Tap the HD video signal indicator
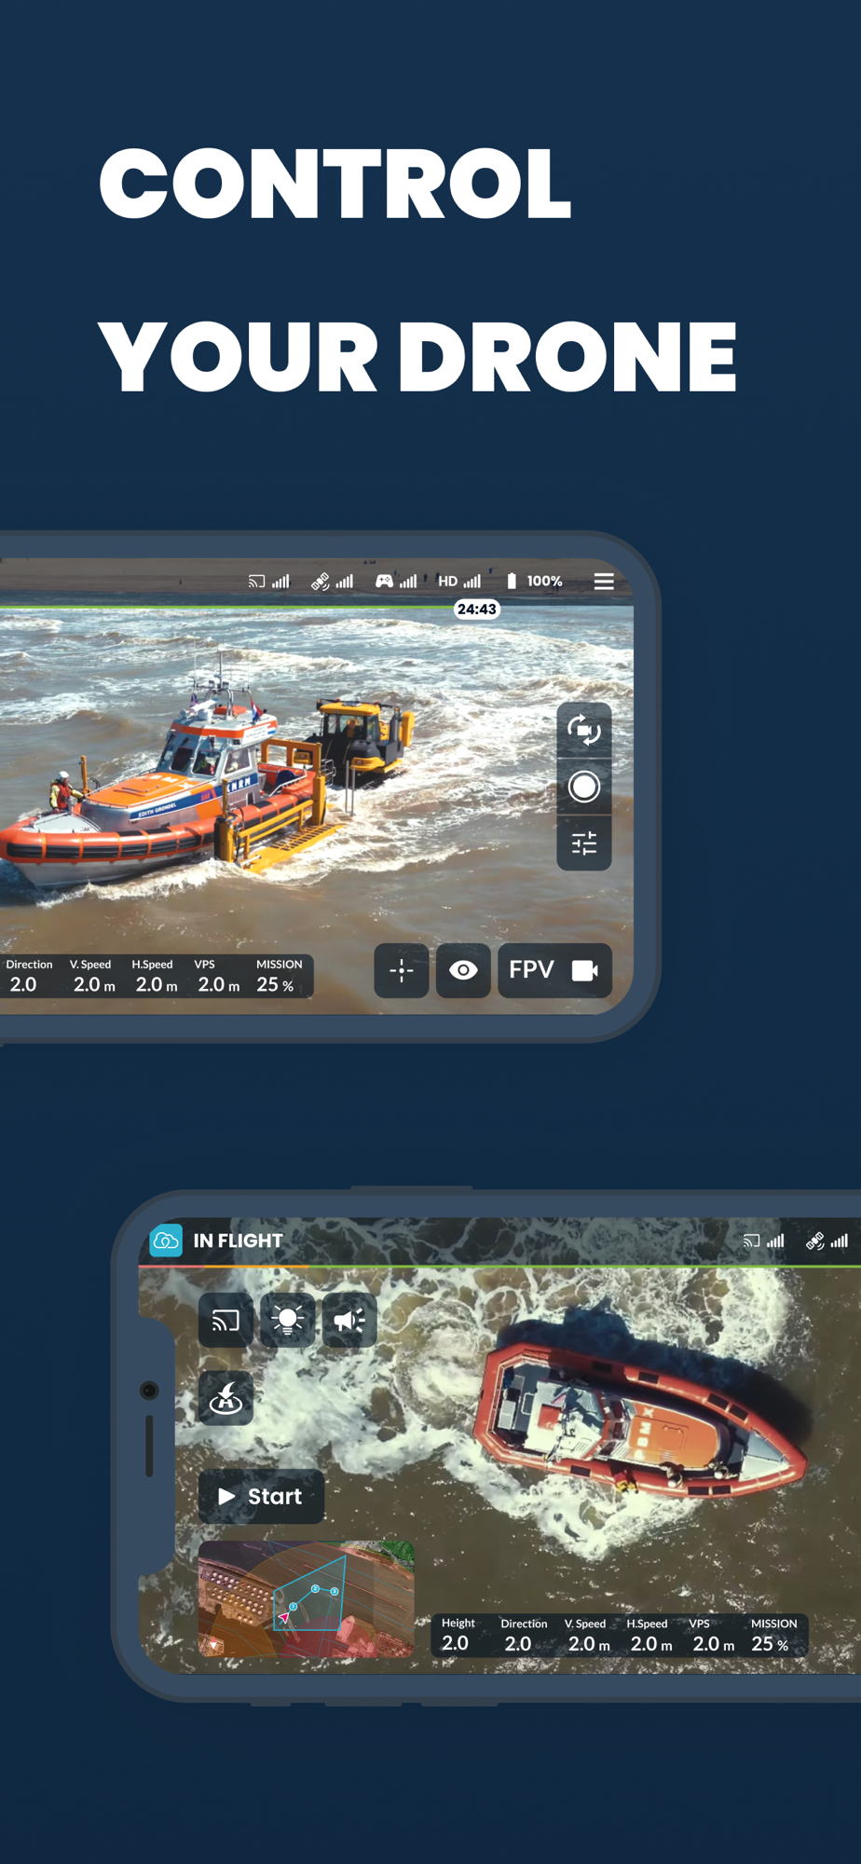Screen dimensions: 861x1864 (459, 582)
